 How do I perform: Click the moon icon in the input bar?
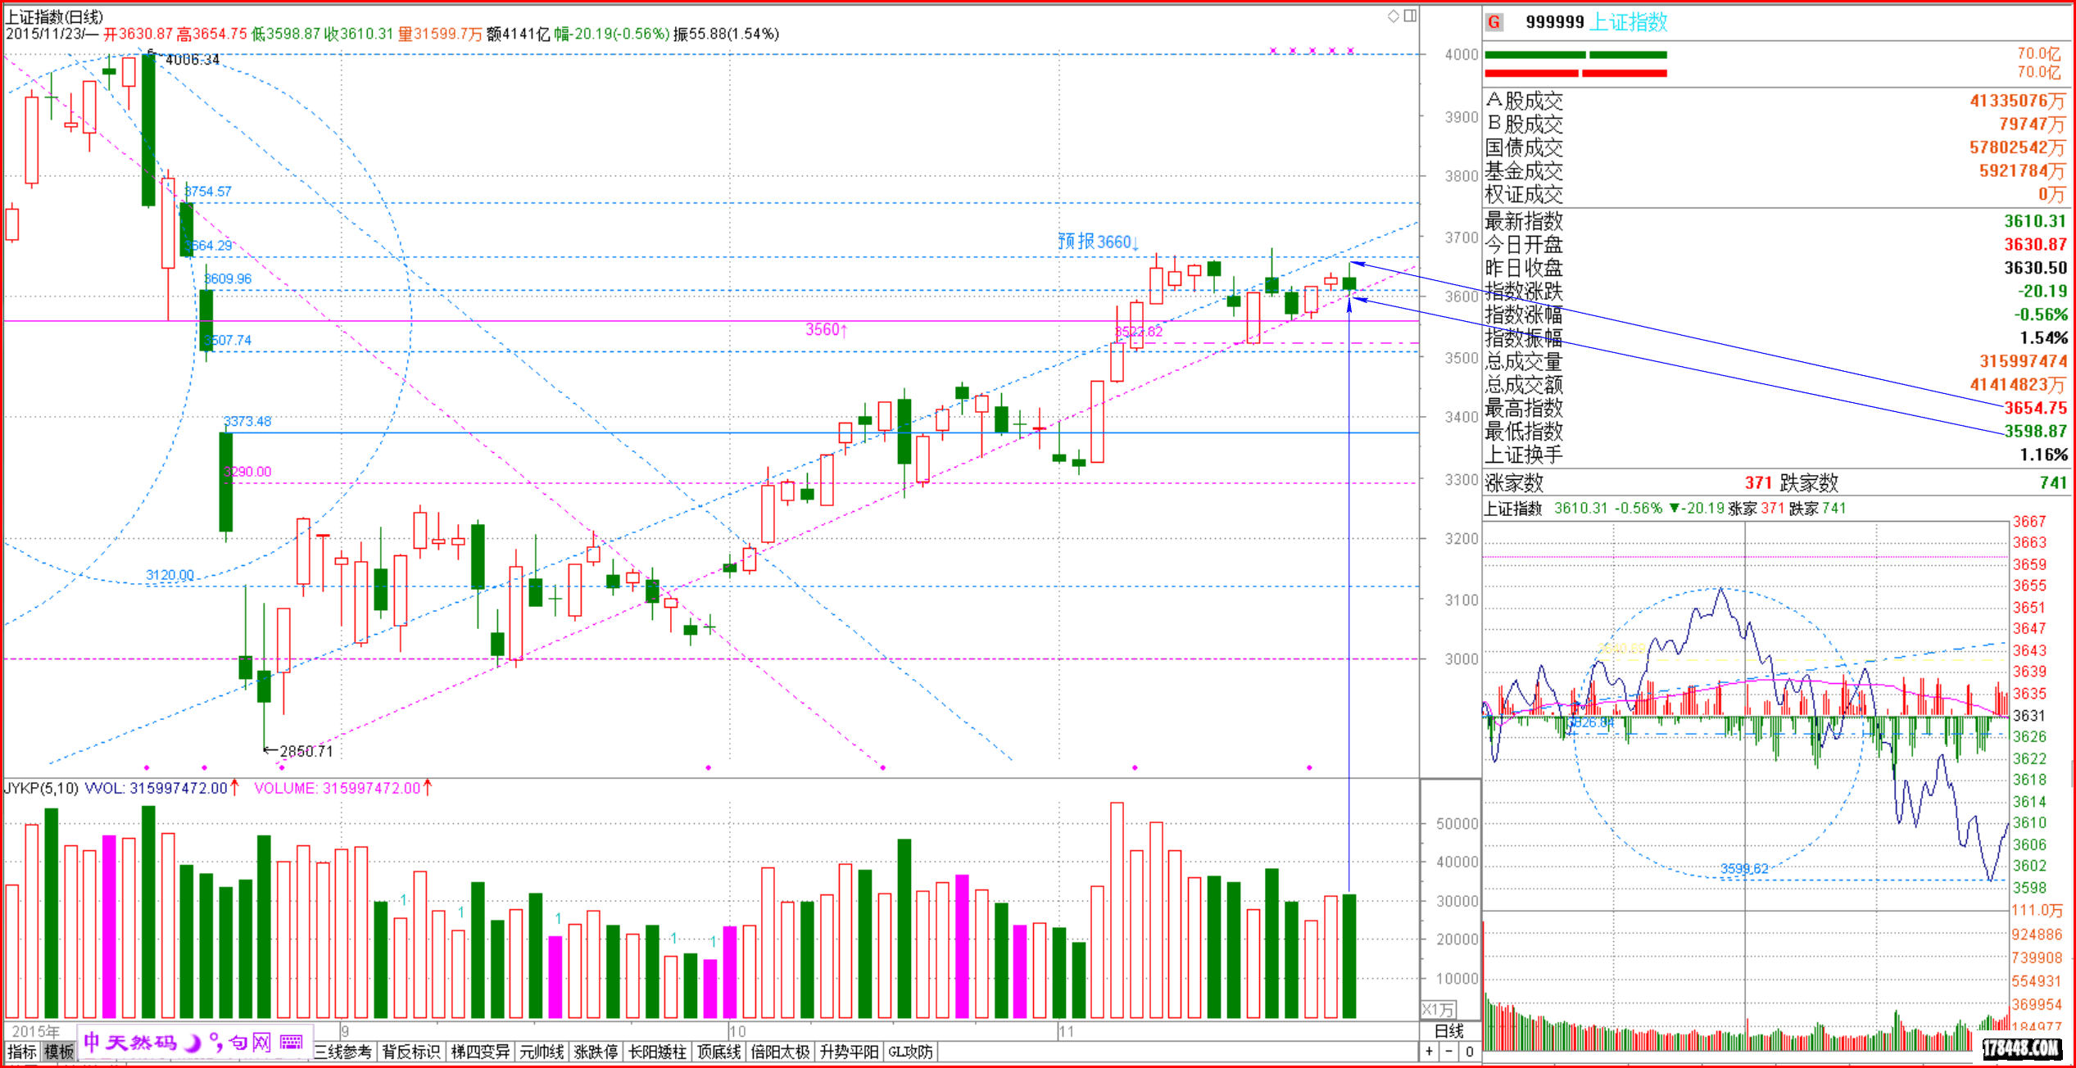coord(193,1042)
